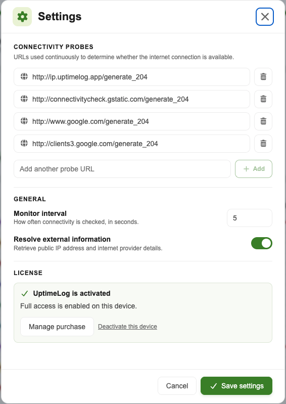
Task: Click the globe icon beside ip.uptimelog.app URL
Action: [x=24, y=76]
